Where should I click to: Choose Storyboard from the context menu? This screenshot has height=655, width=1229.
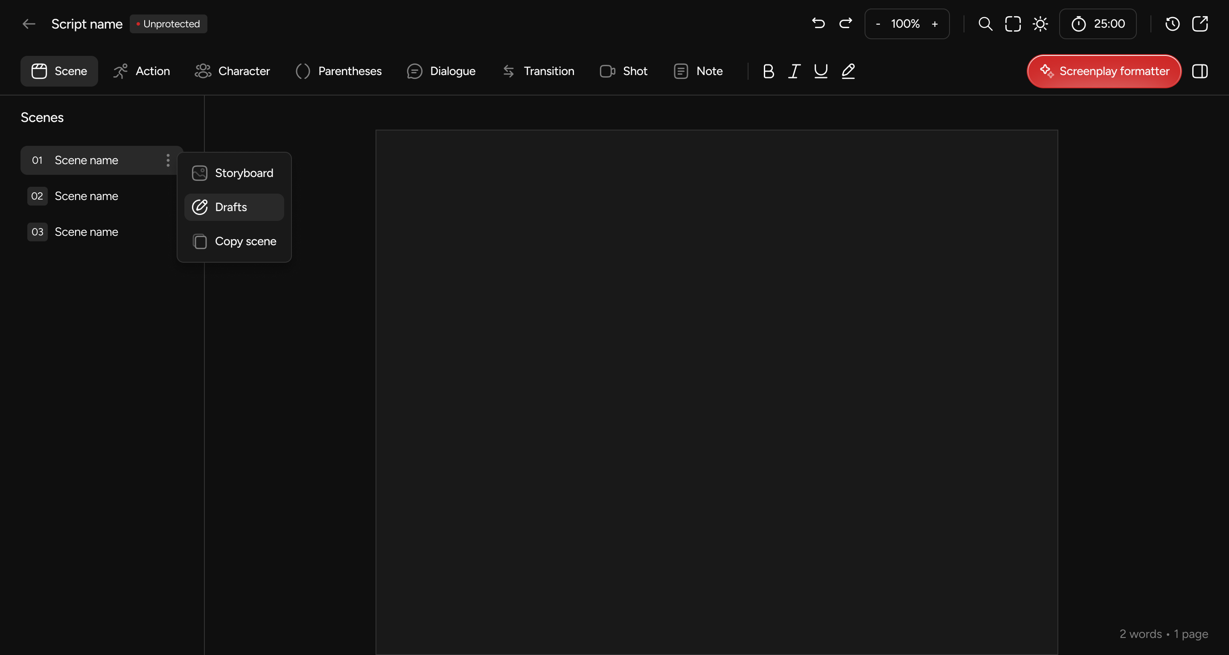pyautogui.click(x=234, y=173)
